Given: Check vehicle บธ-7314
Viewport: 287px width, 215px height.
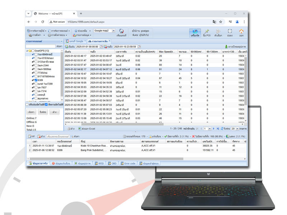Looking at the screenshot, I should [x=36, y=91].
